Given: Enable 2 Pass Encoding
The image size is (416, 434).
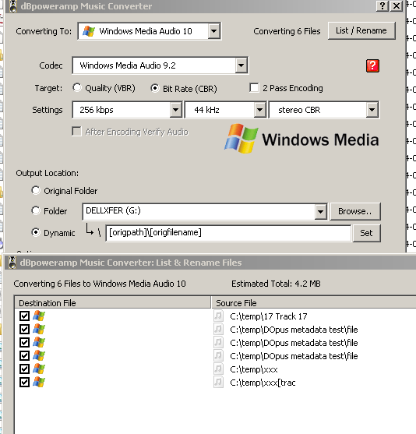Looking at the screenshot, I should click(254, 88).
